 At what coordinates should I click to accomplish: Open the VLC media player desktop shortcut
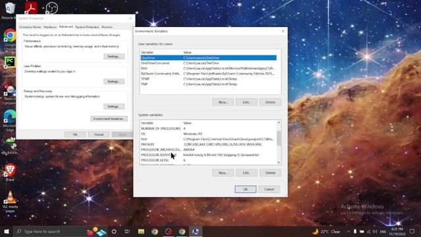click(11, 201)
